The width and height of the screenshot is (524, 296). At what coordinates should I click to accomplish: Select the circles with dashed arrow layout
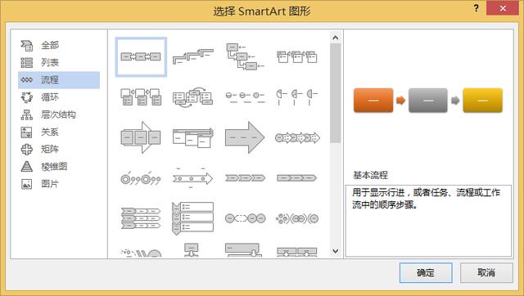click(x=245, y=218)
